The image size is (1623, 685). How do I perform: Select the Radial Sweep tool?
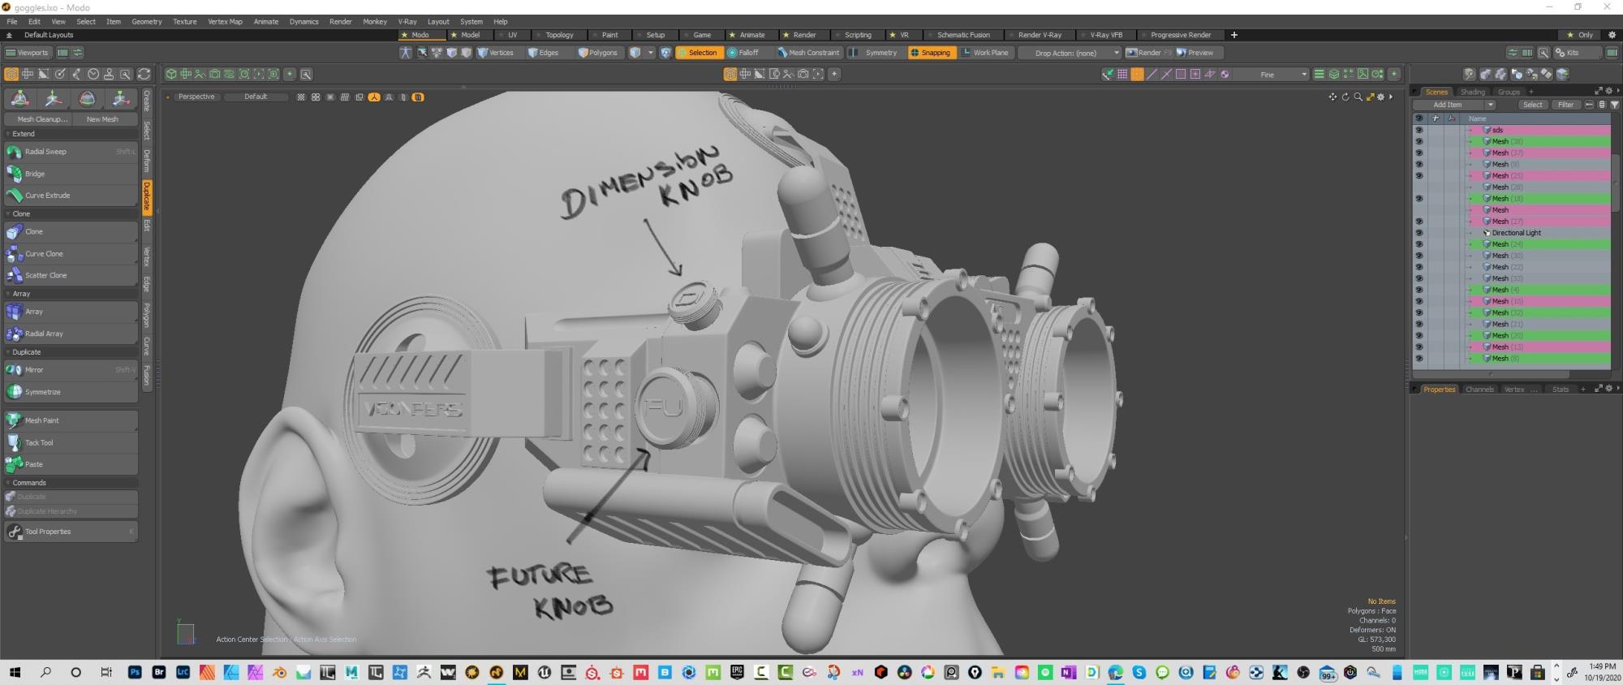71,152
